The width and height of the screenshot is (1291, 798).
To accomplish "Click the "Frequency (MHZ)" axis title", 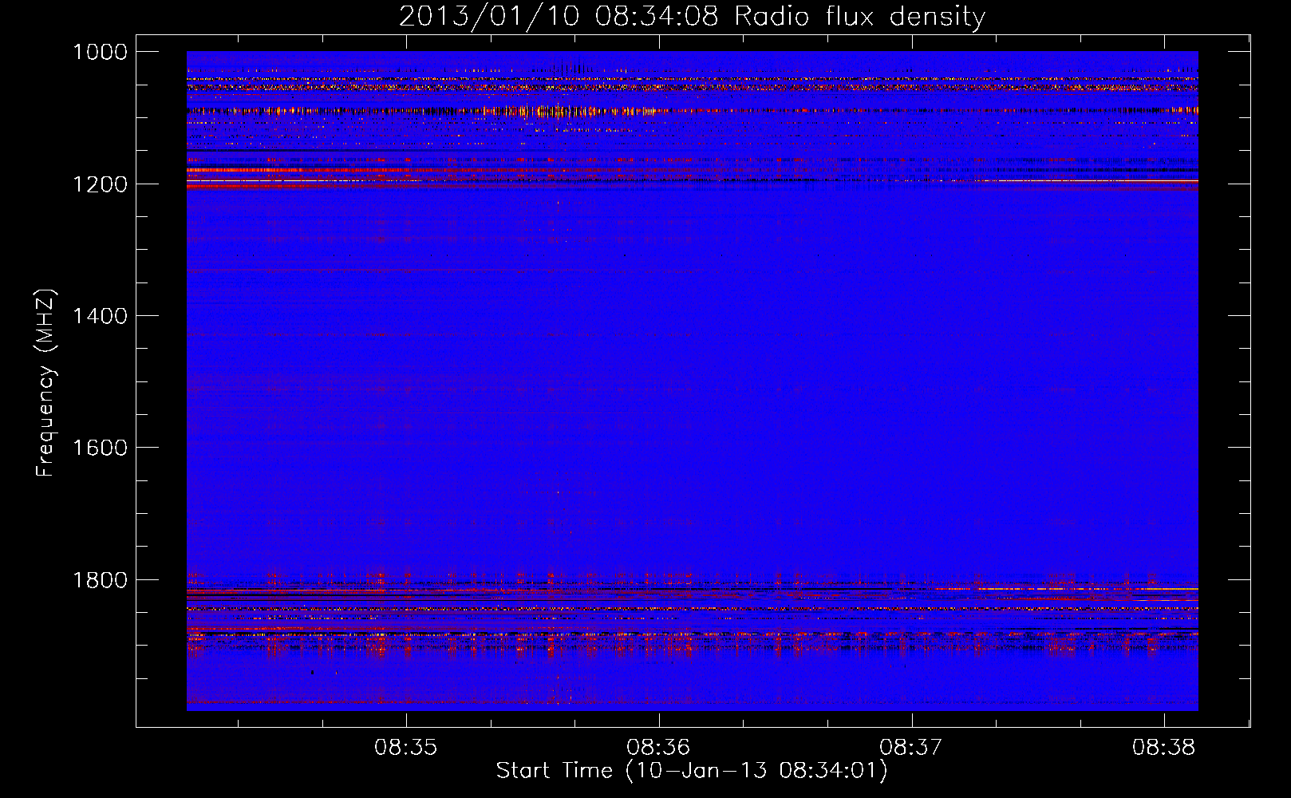I will tap(45, 383).
